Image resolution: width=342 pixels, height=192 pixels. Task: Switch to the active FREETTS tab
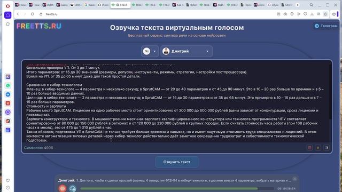[x=120, y=5]
